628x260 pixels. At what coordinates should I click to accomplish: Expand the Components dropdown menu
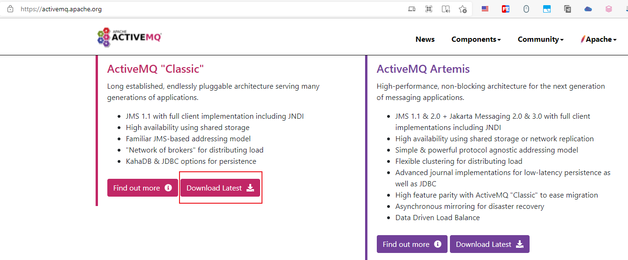(x=476, y=39)
